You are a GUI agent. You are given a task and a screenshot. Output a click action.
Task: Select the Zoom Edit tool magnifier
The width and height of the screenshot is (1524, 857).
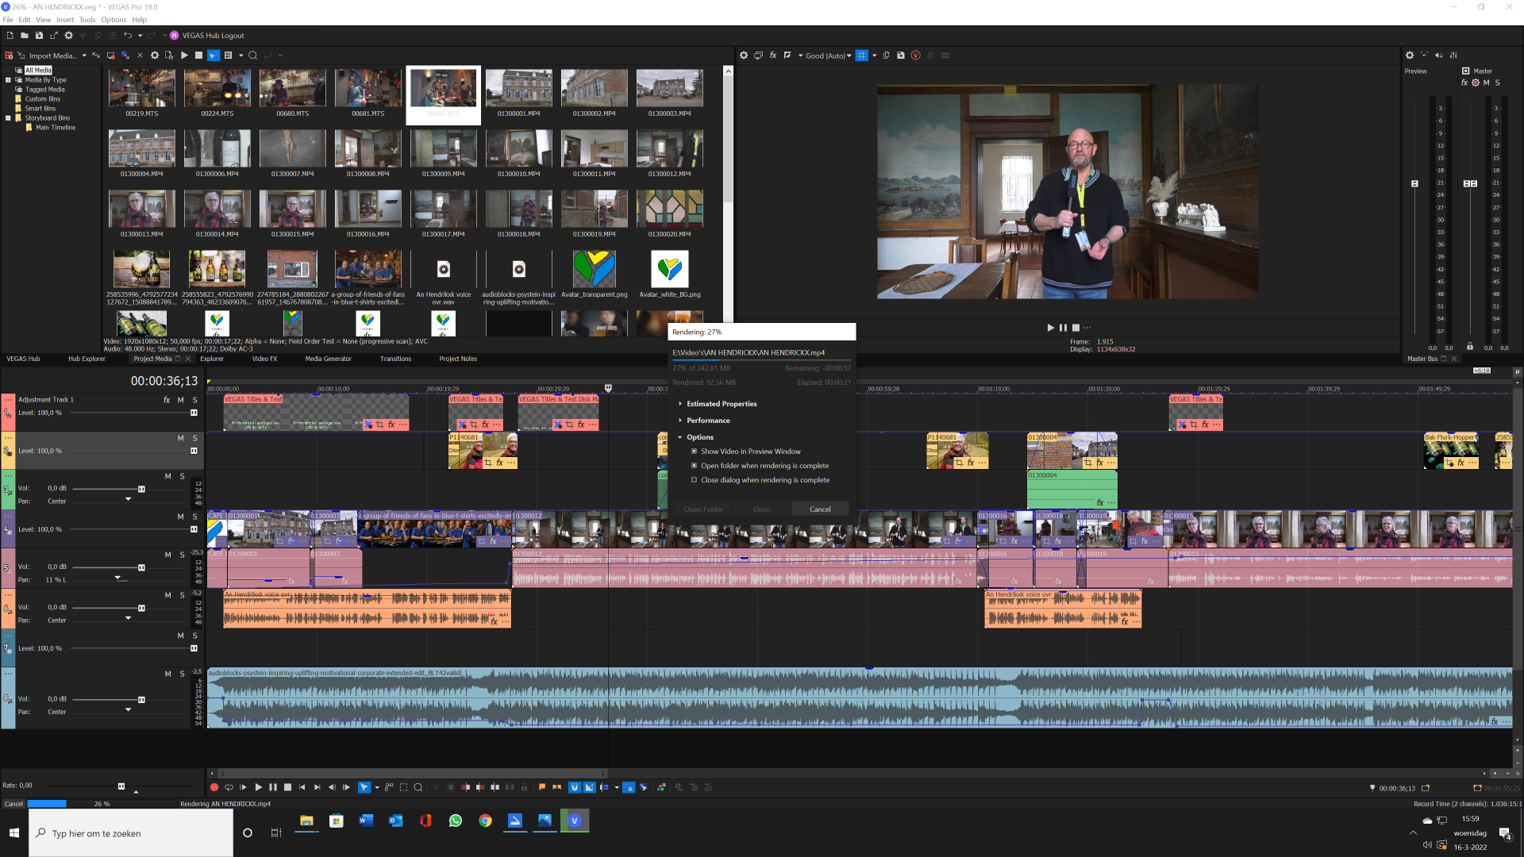tap(418, 788)
